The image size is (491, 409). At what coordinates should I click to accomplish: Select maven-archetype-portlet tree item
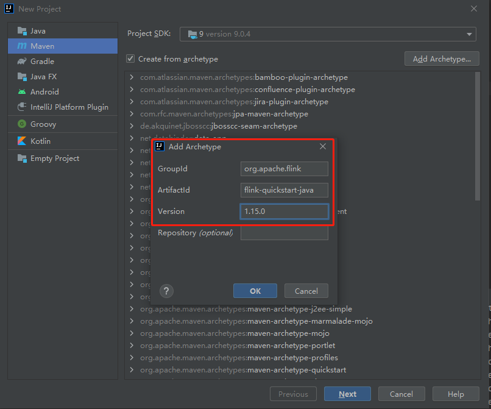[x=238, y=346]
